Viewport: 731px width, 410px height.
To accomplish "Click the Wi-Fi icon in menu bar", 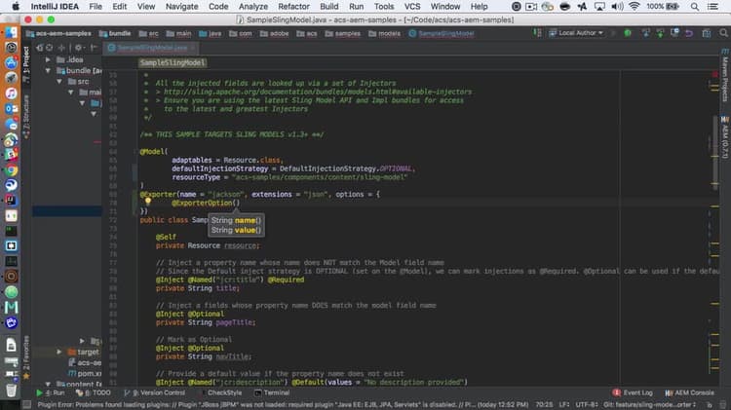I will (635, 7).
